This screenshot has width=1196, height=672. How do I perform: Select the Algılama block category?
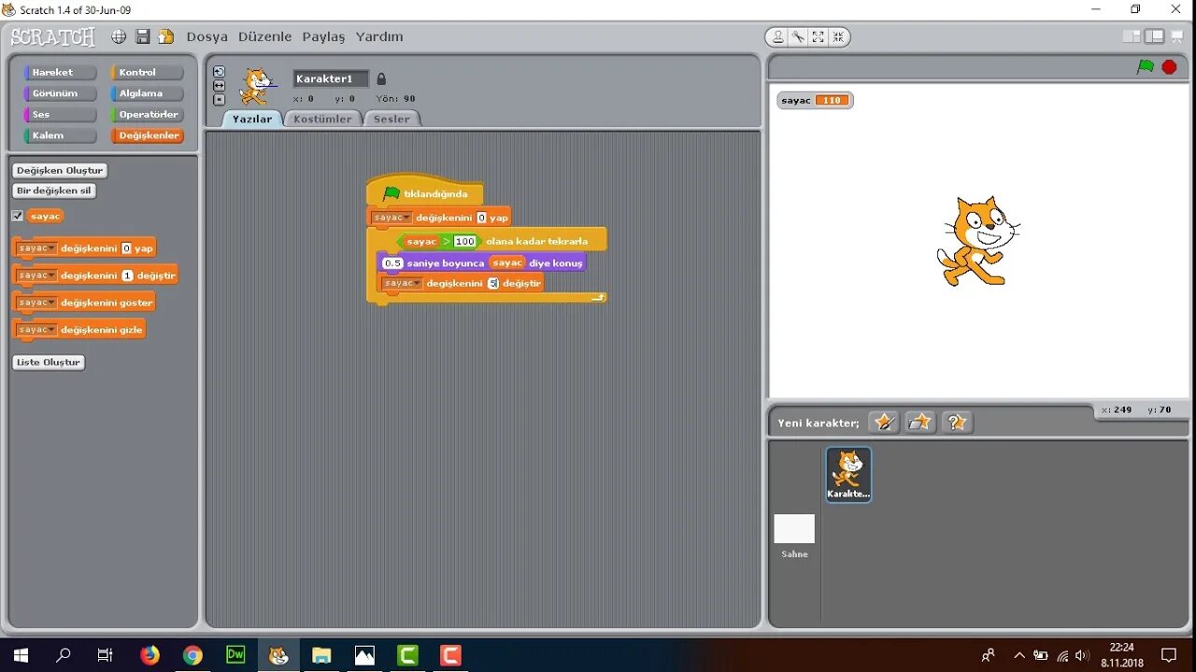pyautogui.click(x=147, y=93)
